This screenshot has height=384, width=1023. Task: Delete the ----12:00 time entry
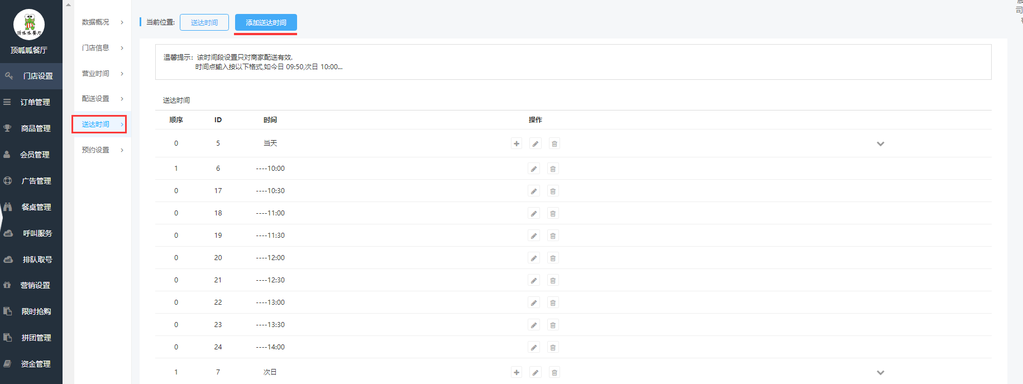point(553,258)
